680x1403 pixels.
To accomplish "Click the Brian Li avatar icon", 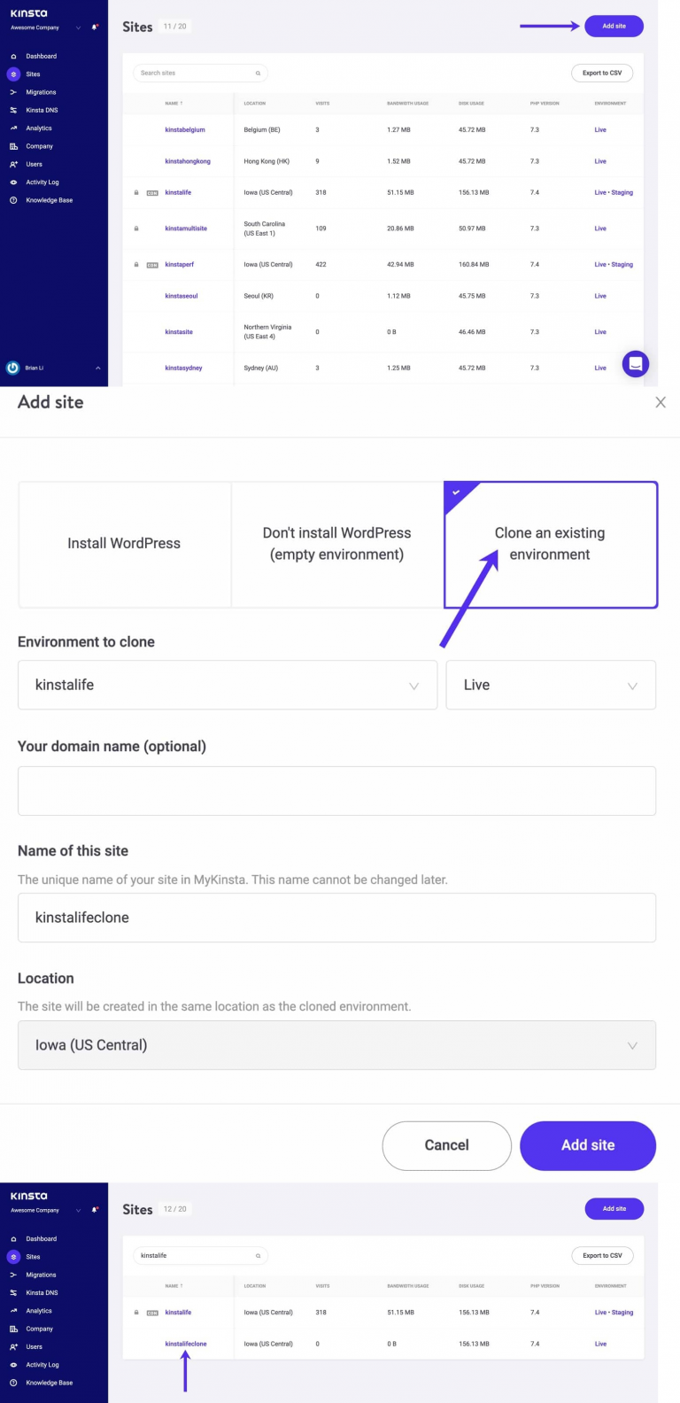I will click(13, 368).
